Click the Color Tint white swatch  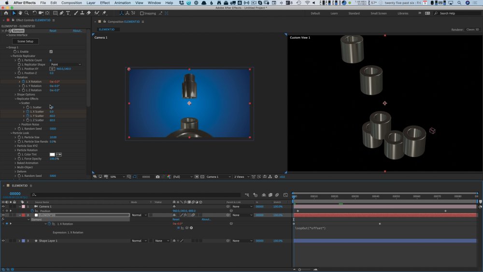(52, 154)
